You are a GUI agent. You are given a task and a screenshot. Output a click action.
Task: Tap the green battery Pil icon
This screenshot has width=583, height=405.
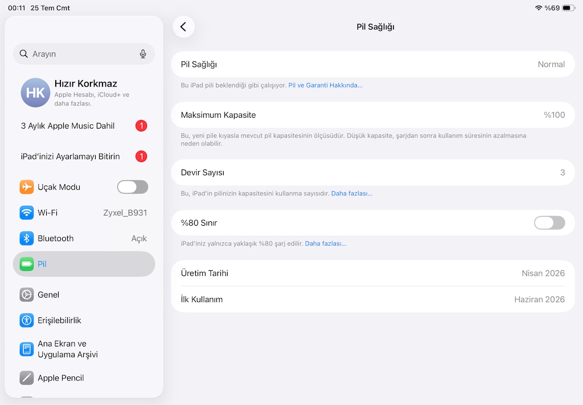tap(26, 264)
